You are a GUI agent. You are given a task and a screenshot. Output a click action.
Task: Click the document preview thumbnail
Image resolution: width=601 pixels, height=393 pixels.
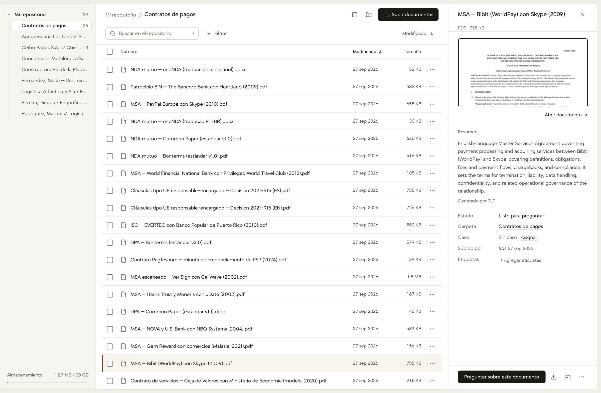(523, 73)
